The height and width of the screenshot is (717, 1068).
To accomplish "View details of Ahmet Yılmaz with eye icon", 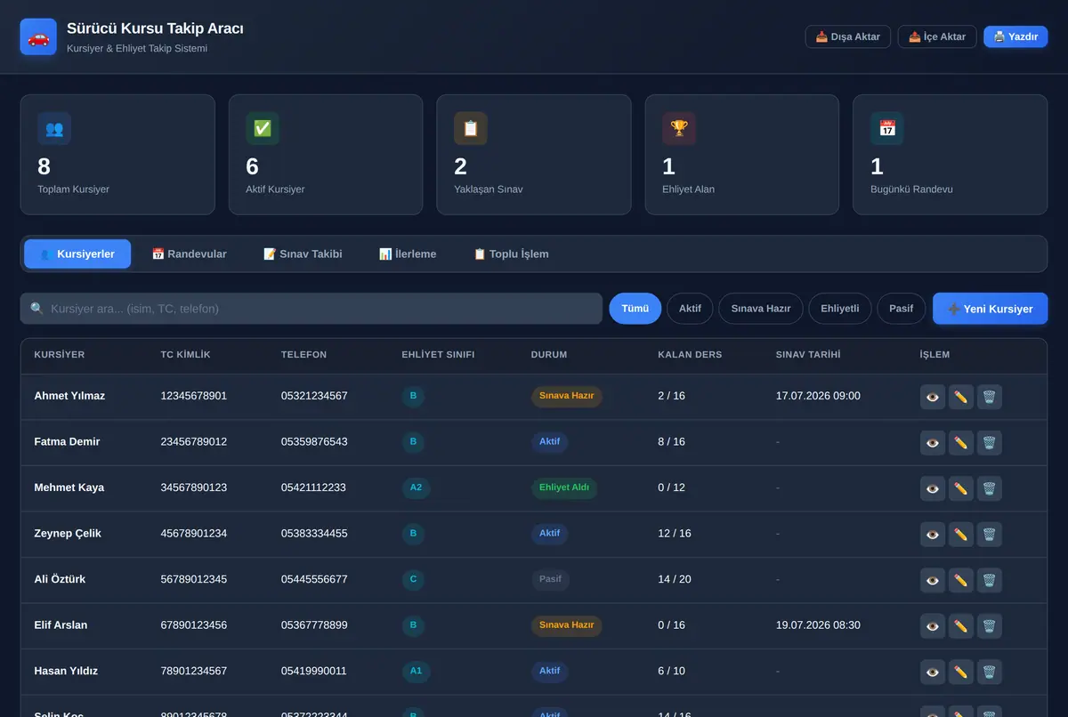I will click(x=933, y=397).
